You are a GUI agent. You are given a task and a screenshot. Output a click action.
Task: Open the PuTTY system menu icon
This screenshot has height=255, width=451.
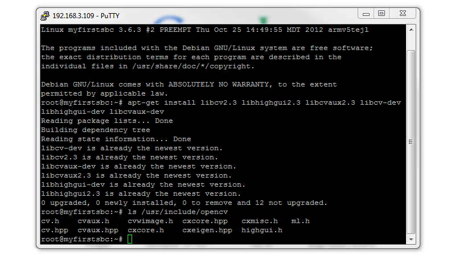(45, 15)
